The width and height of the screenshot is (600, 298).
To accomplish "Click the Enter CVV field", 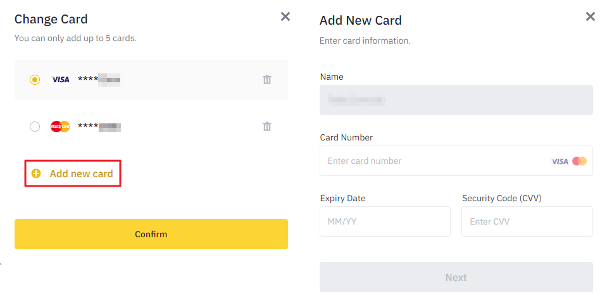I will click(527, 221).
